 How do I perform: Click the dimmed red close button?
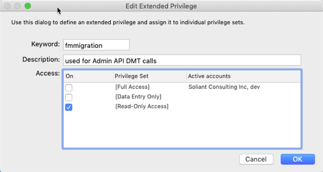[7, 6]
